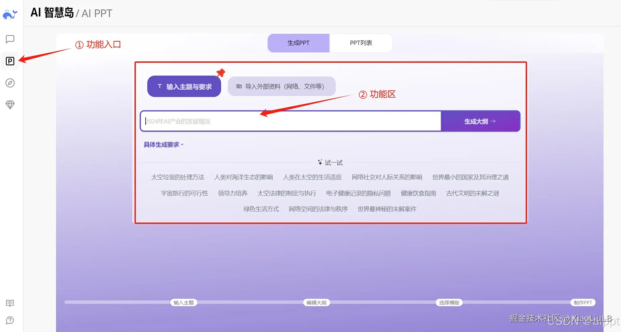Screen dimensions: 621x332
Task: Open the help question-mark icon in sidebar
Action: [10, 320]
